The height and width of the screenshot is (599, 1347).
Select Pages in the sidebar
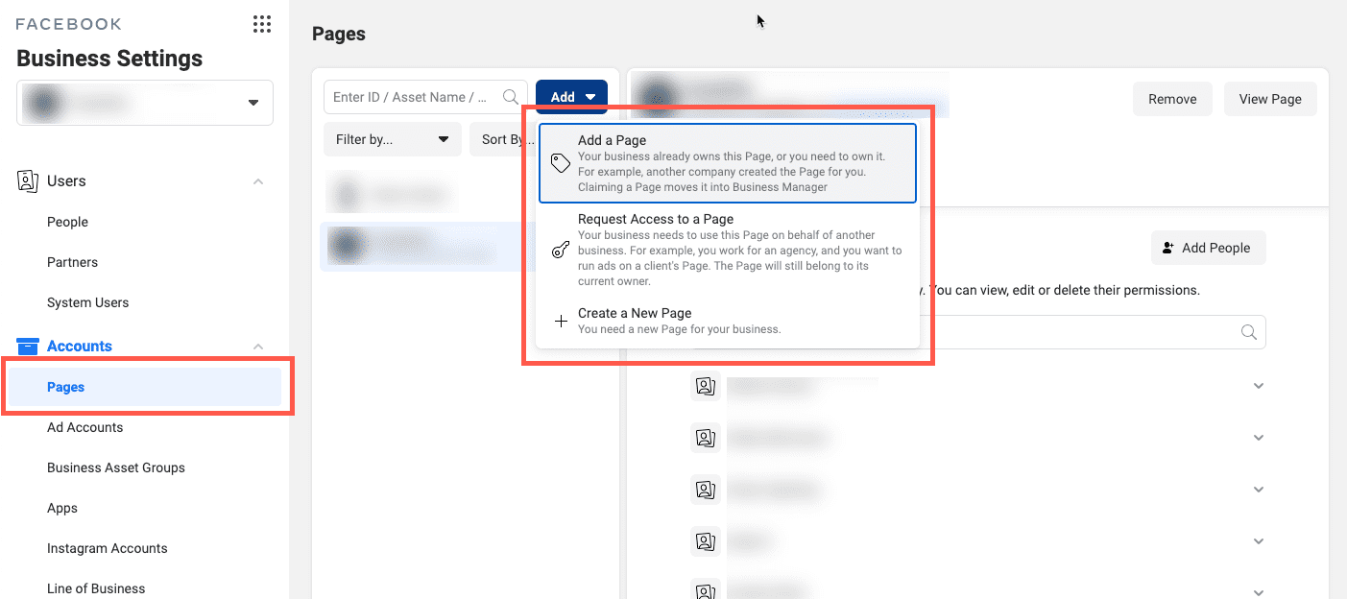pos(145,387)
